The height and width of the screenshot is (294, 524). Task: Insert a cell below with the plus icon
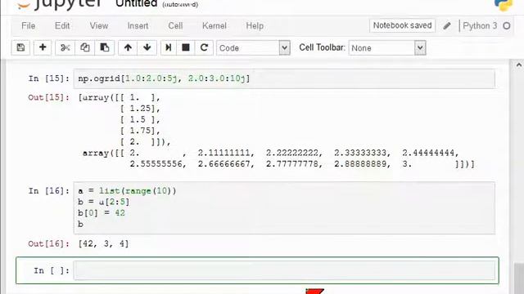coord(43,47)
